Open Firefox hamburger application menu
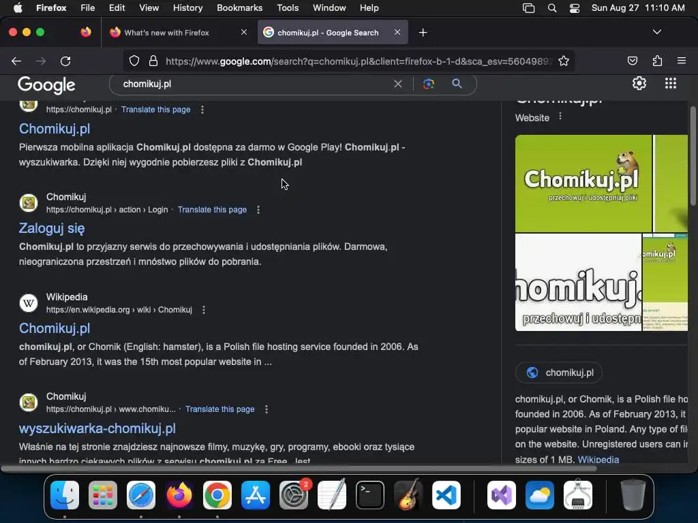The height and width of the screenshot is (523, 698). [681, 61]
